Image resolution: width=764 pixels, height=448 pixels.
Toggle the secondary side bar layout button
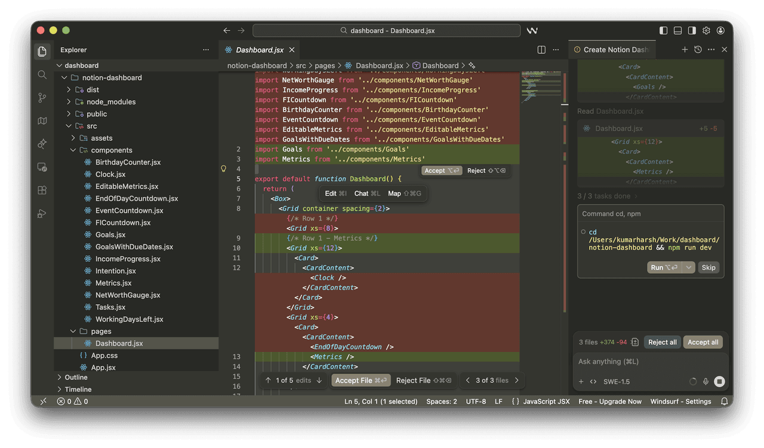point(692,30)
